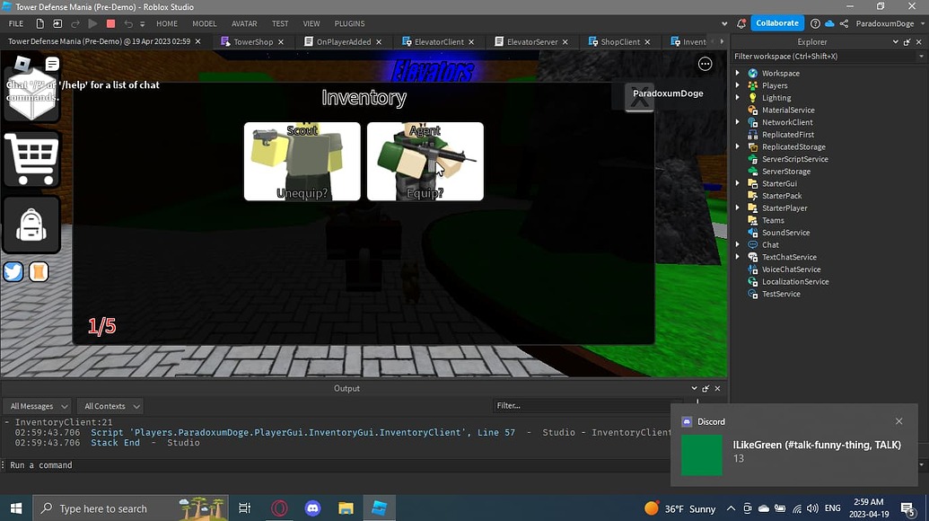Image resolution: width=929 pixels, height=521 pixels.
Task: Expand the TextChatService tree arrow
Action: [738, 257]
